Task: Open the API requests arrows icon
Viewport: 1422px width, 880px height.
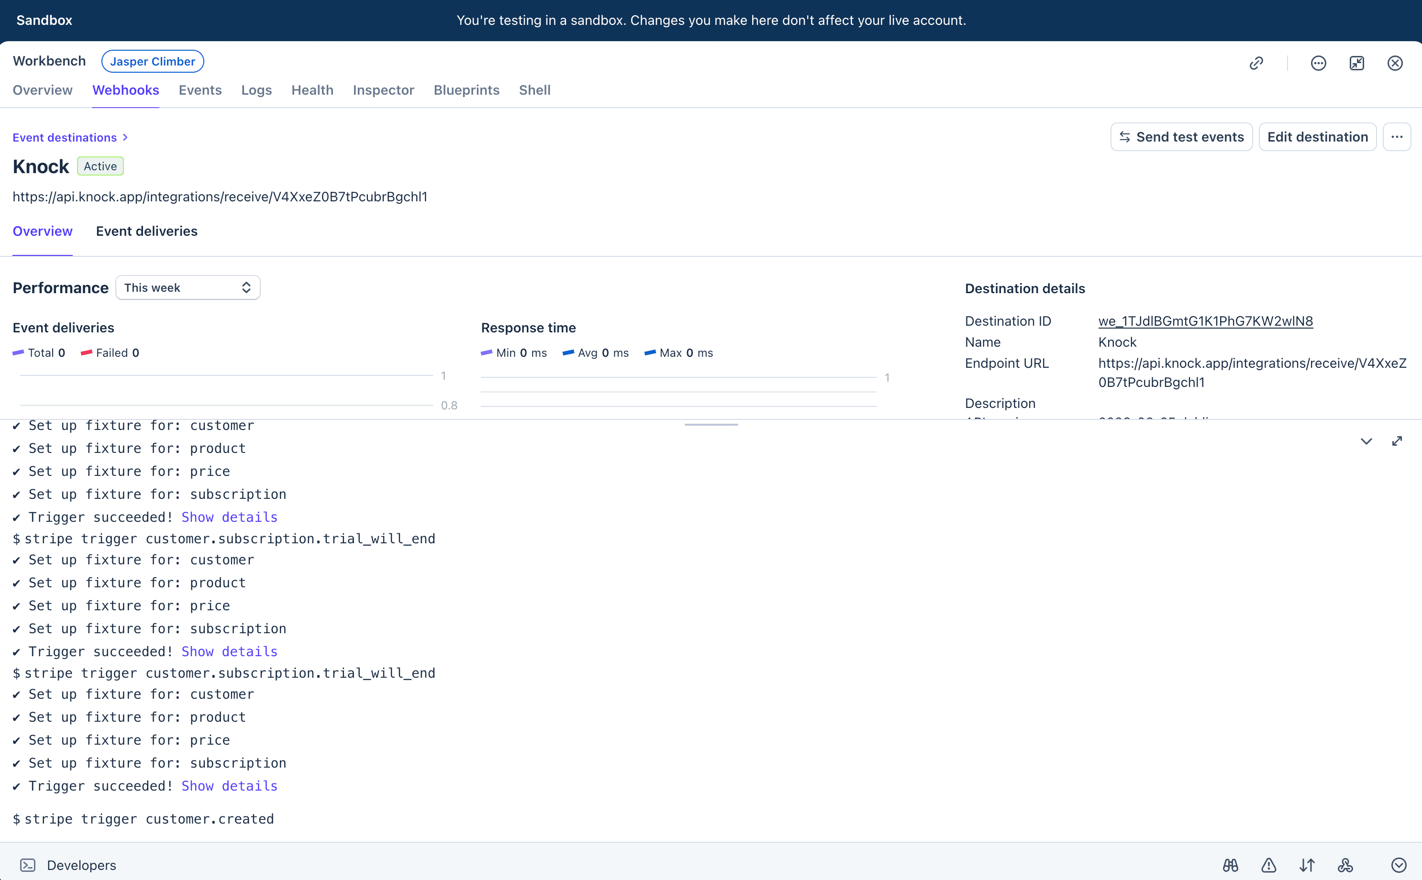Action: (1307, 866)
